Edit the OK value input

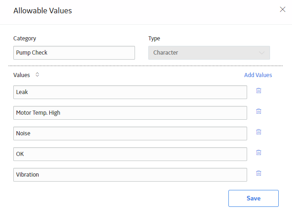[130, 154]
